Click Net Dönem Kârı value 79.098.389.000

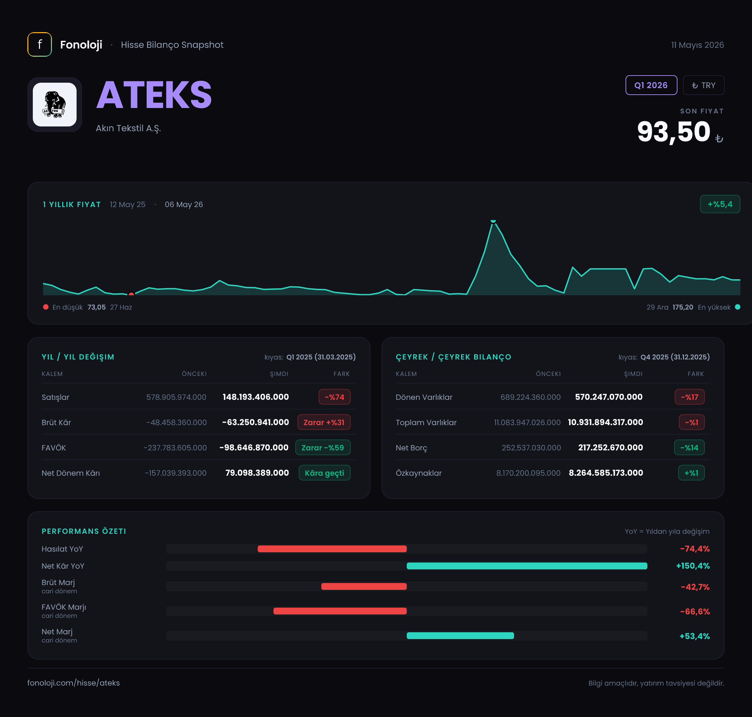pos(257,472)
